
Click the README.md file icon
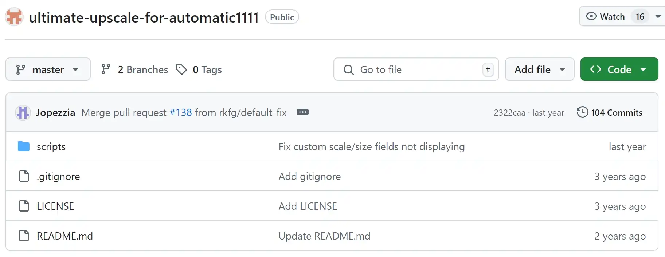click(x=24, y=236)
